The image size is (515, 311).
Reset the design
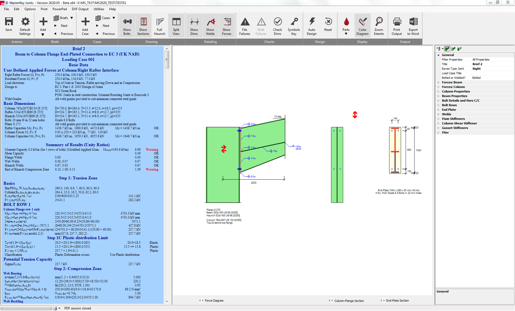[328, 24]
